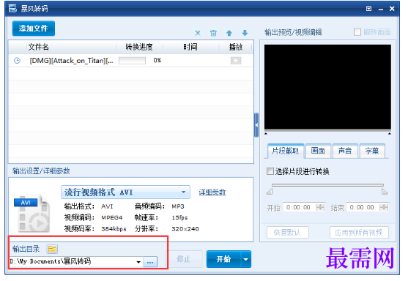Select the [DMG][Attack_on_Titan] file row
The image size is (408, 281).
coord(131,61)
